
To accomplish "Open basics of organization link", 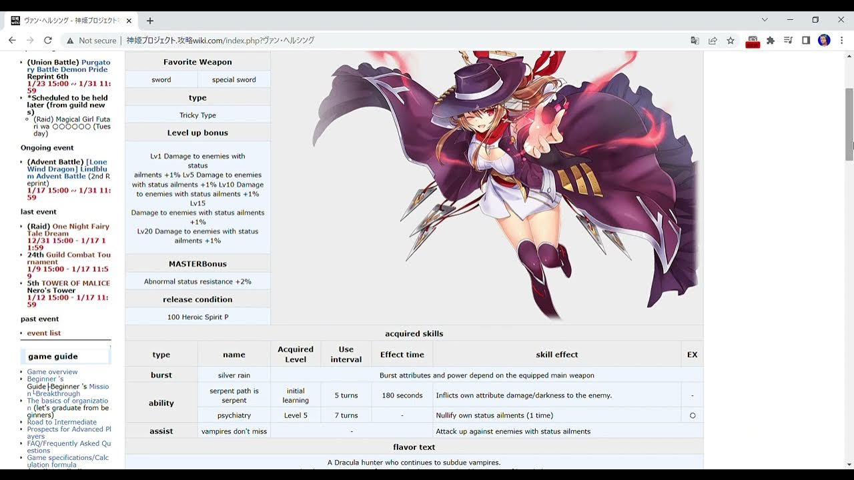I will pyautogui.click(x=68, y=405).
